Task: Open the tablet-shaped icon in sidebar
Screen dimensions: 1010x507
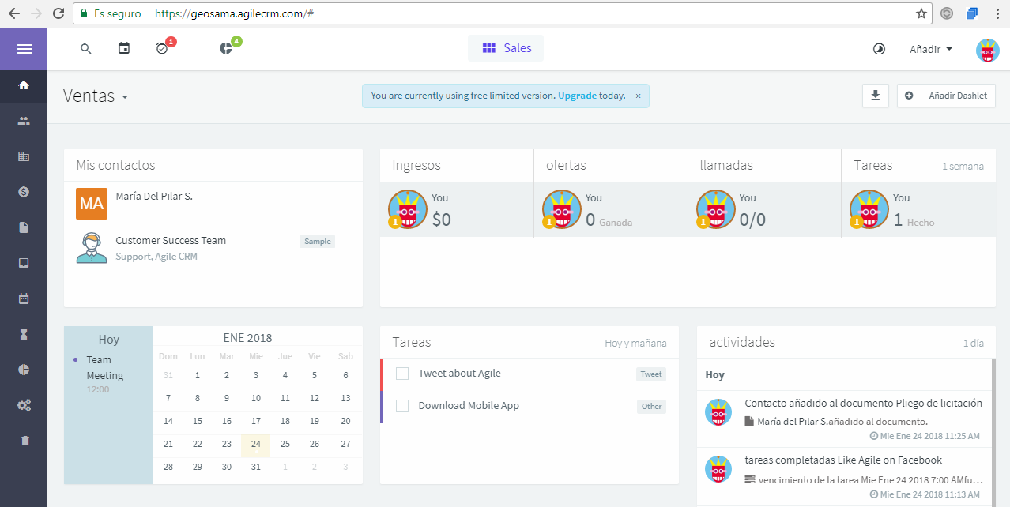Action: coord(24,263)
